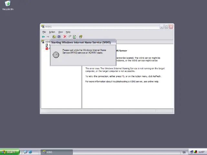Maximize the WINS window

(166, 26)
